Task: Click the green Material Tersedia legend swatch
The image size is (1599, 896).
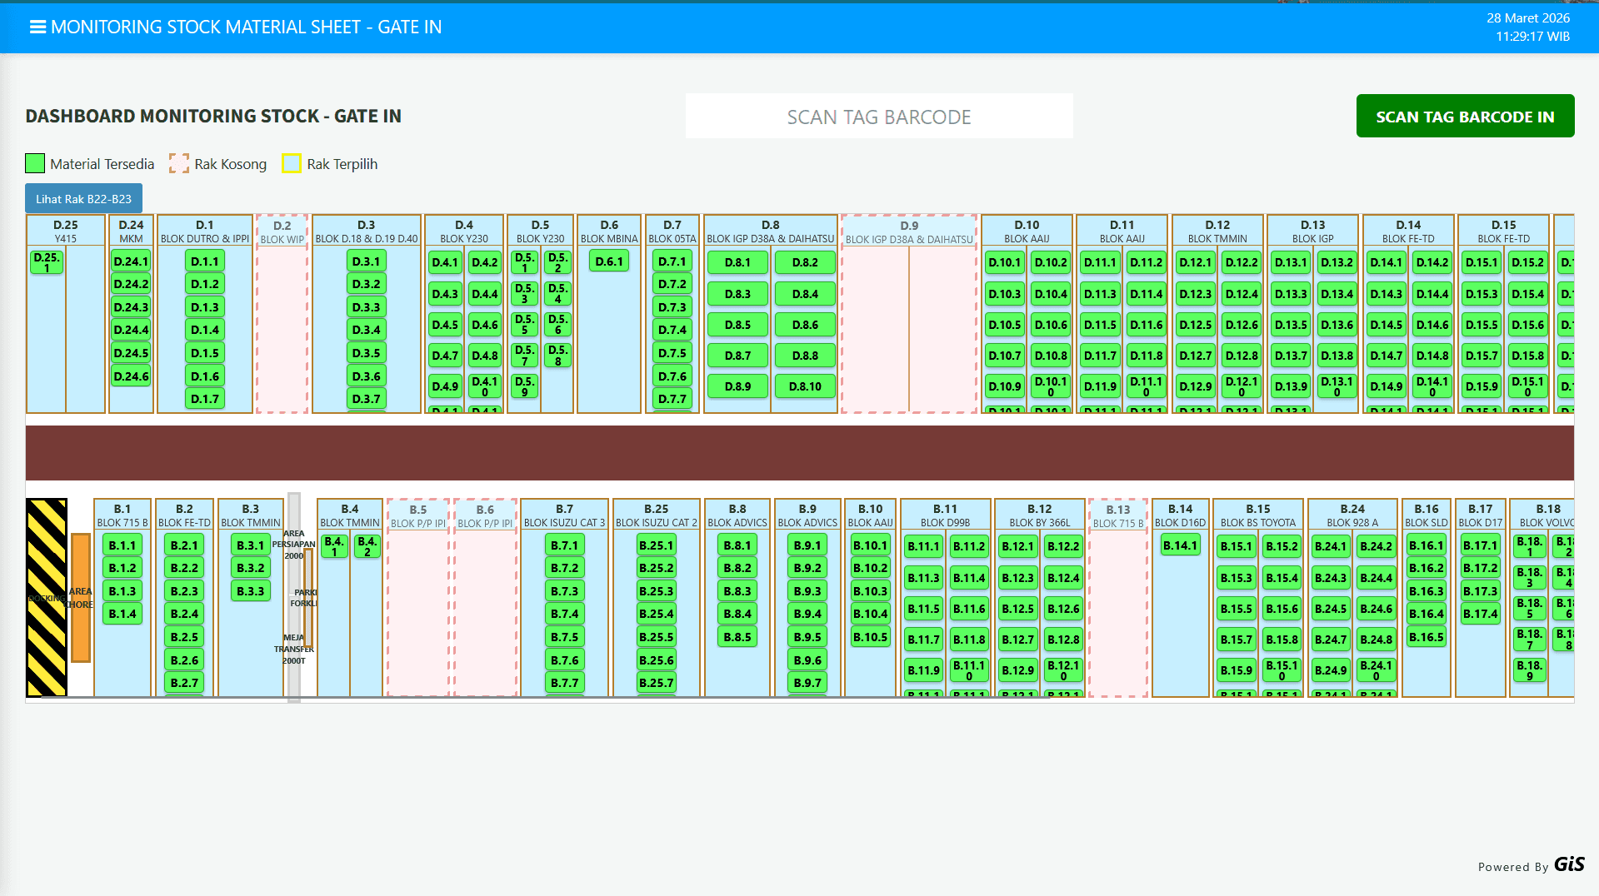Action: [35, 163]
